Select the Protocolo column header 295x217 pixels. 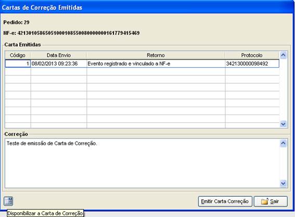pyautogui.click(x=252, y=55)
